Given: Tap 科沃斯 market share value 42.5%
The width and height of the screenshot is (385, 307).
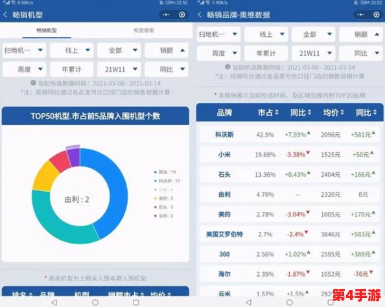Looking at the screenshot, I should point(265,135).
